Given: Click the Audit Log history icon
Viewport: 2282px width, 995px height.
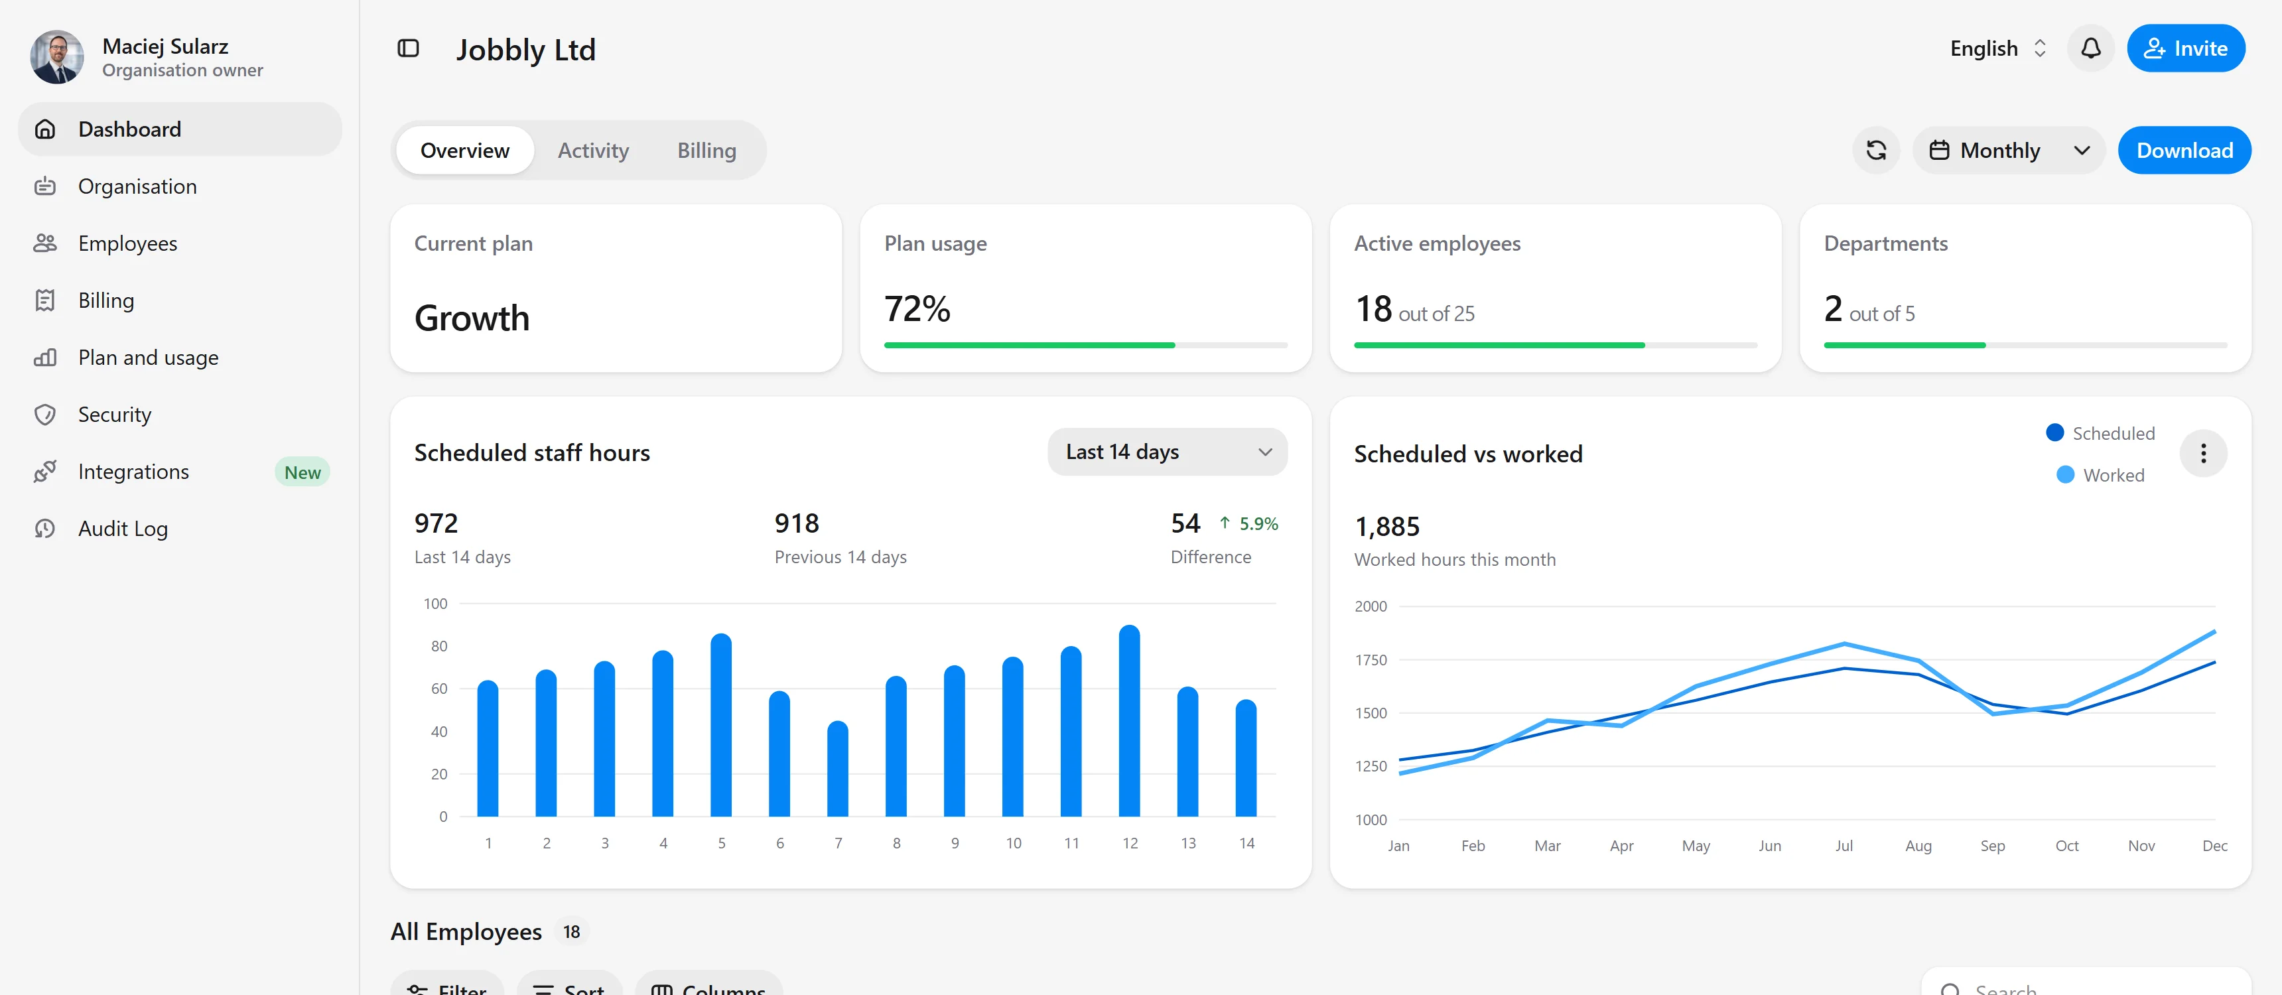Looking at the screenshot, I should 45,529.
